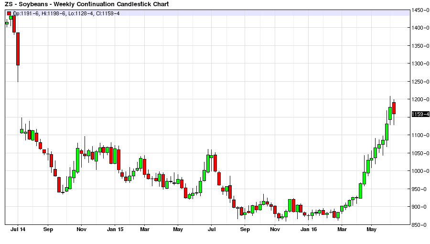Click the 1350-0 price axis label
The image size is (430, 244).
coord(420,46)
